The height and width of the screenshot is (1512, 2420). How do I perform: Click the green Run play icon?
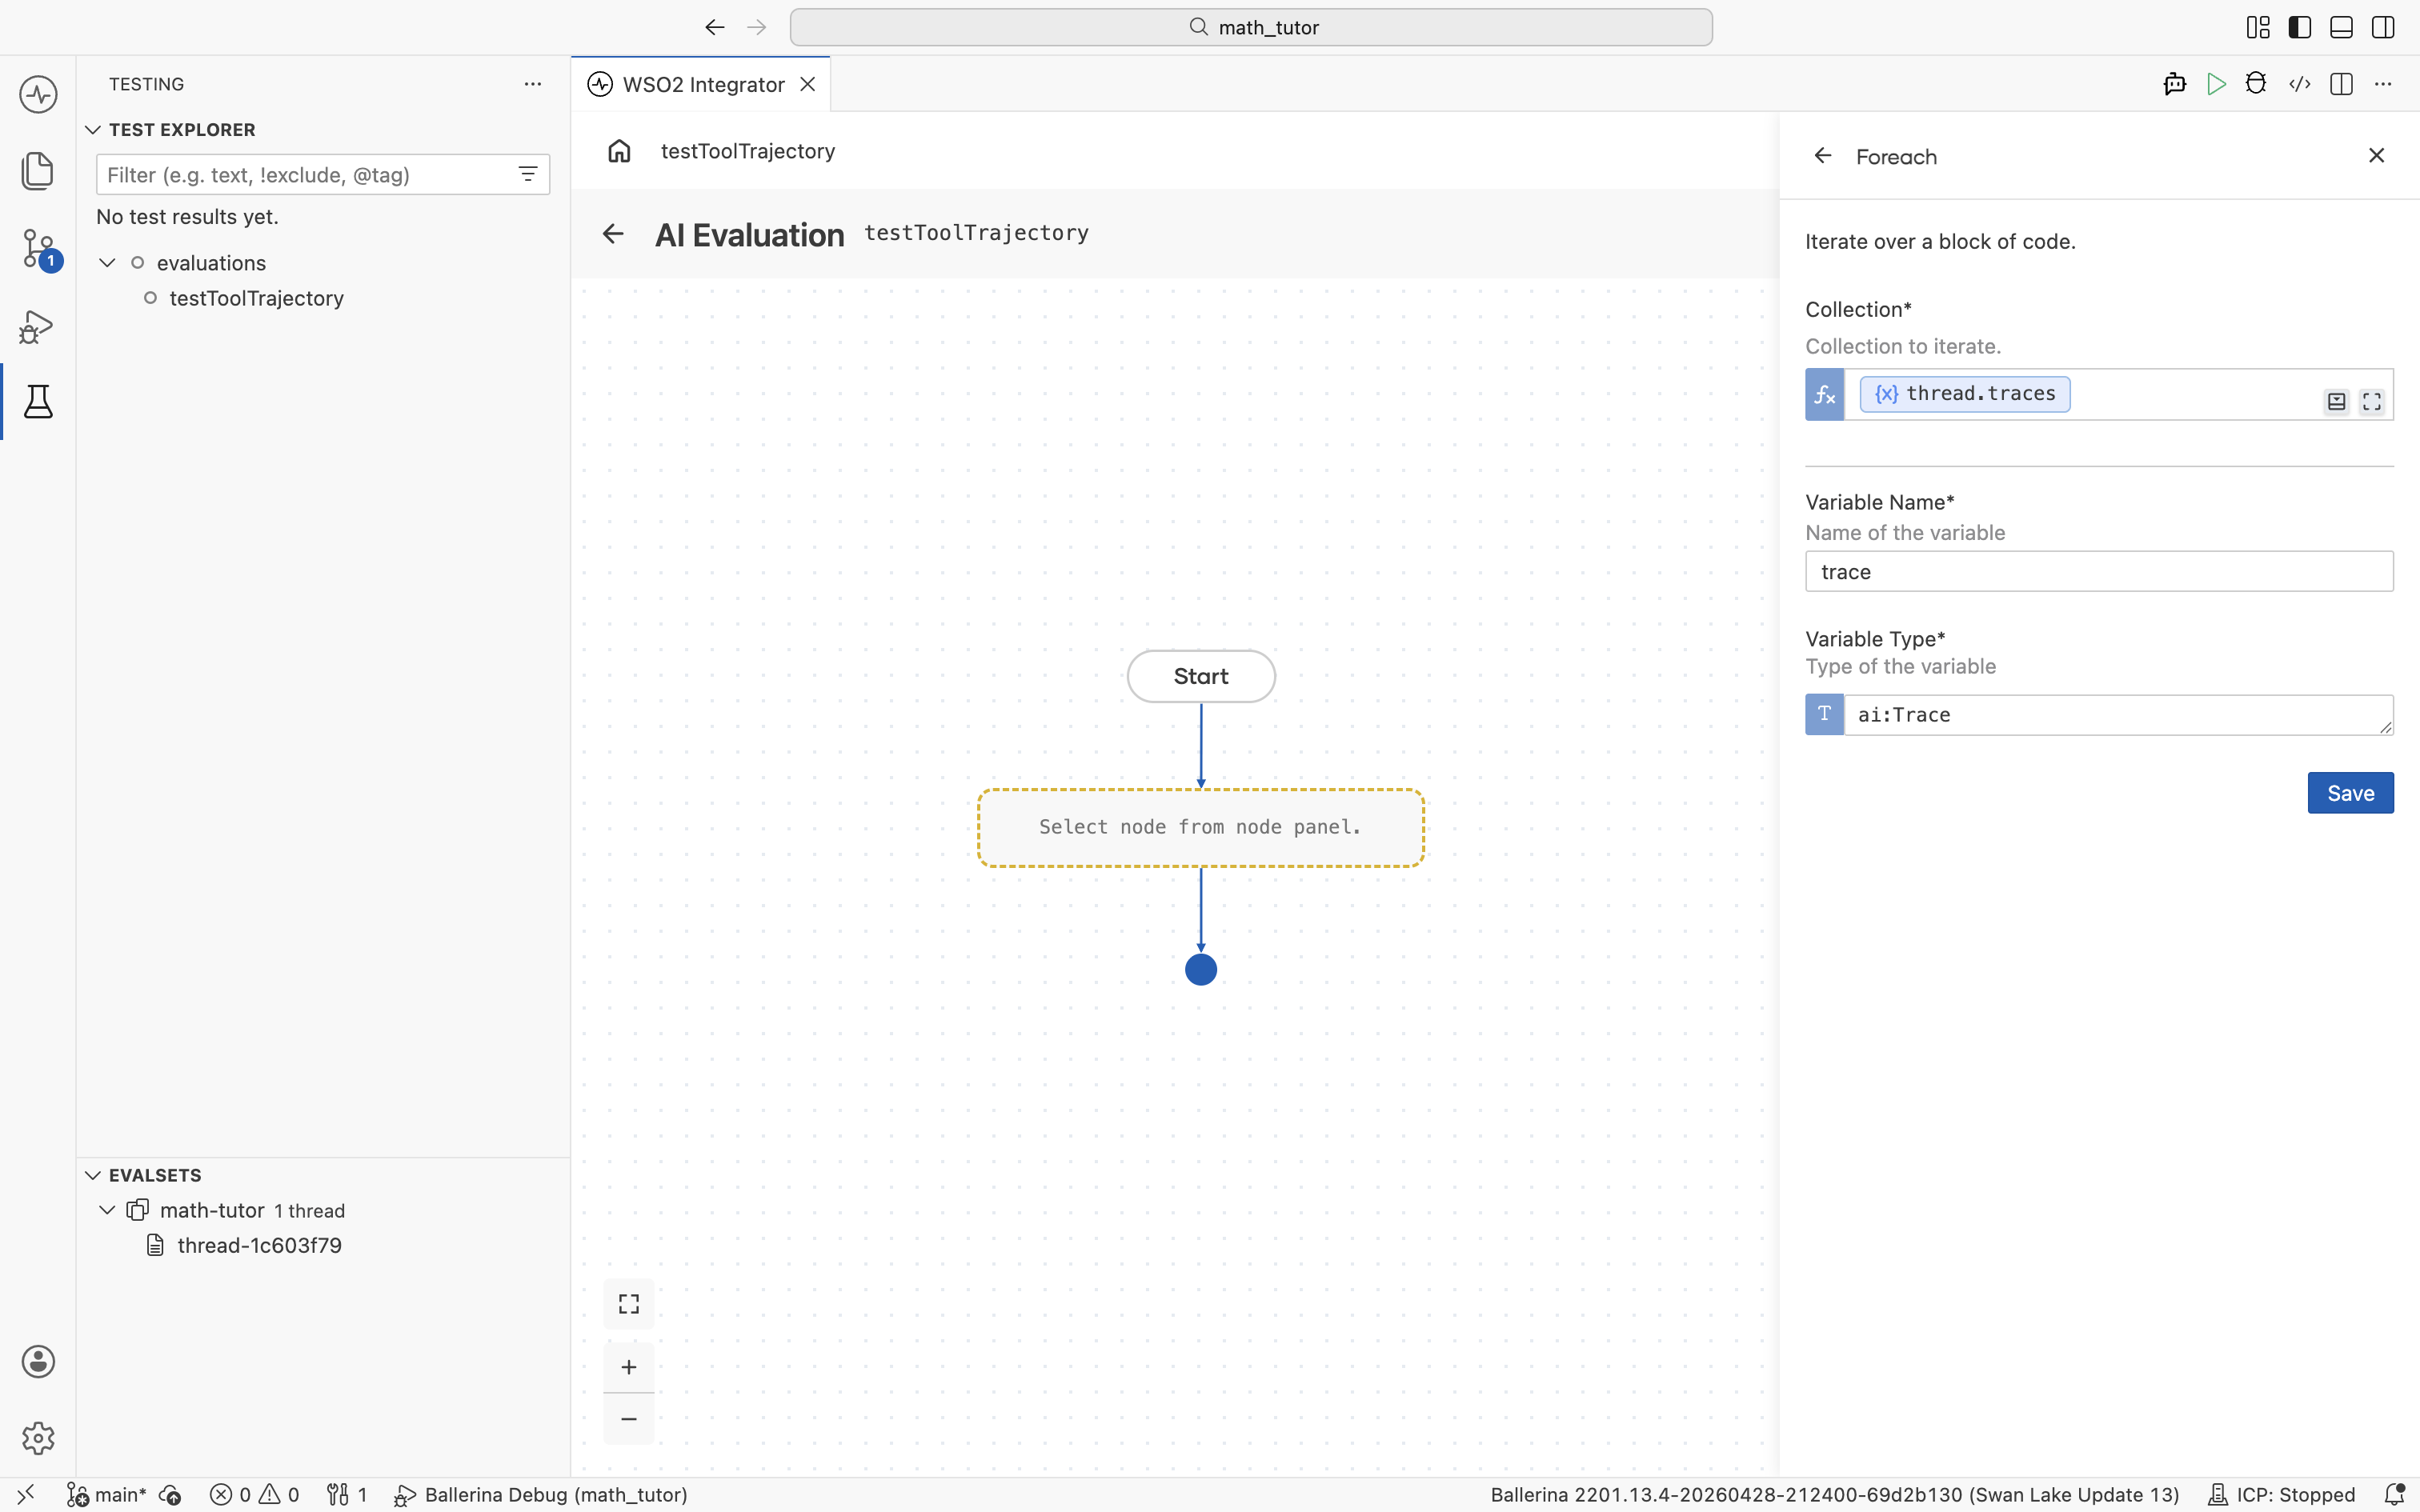coord(2216,84)
